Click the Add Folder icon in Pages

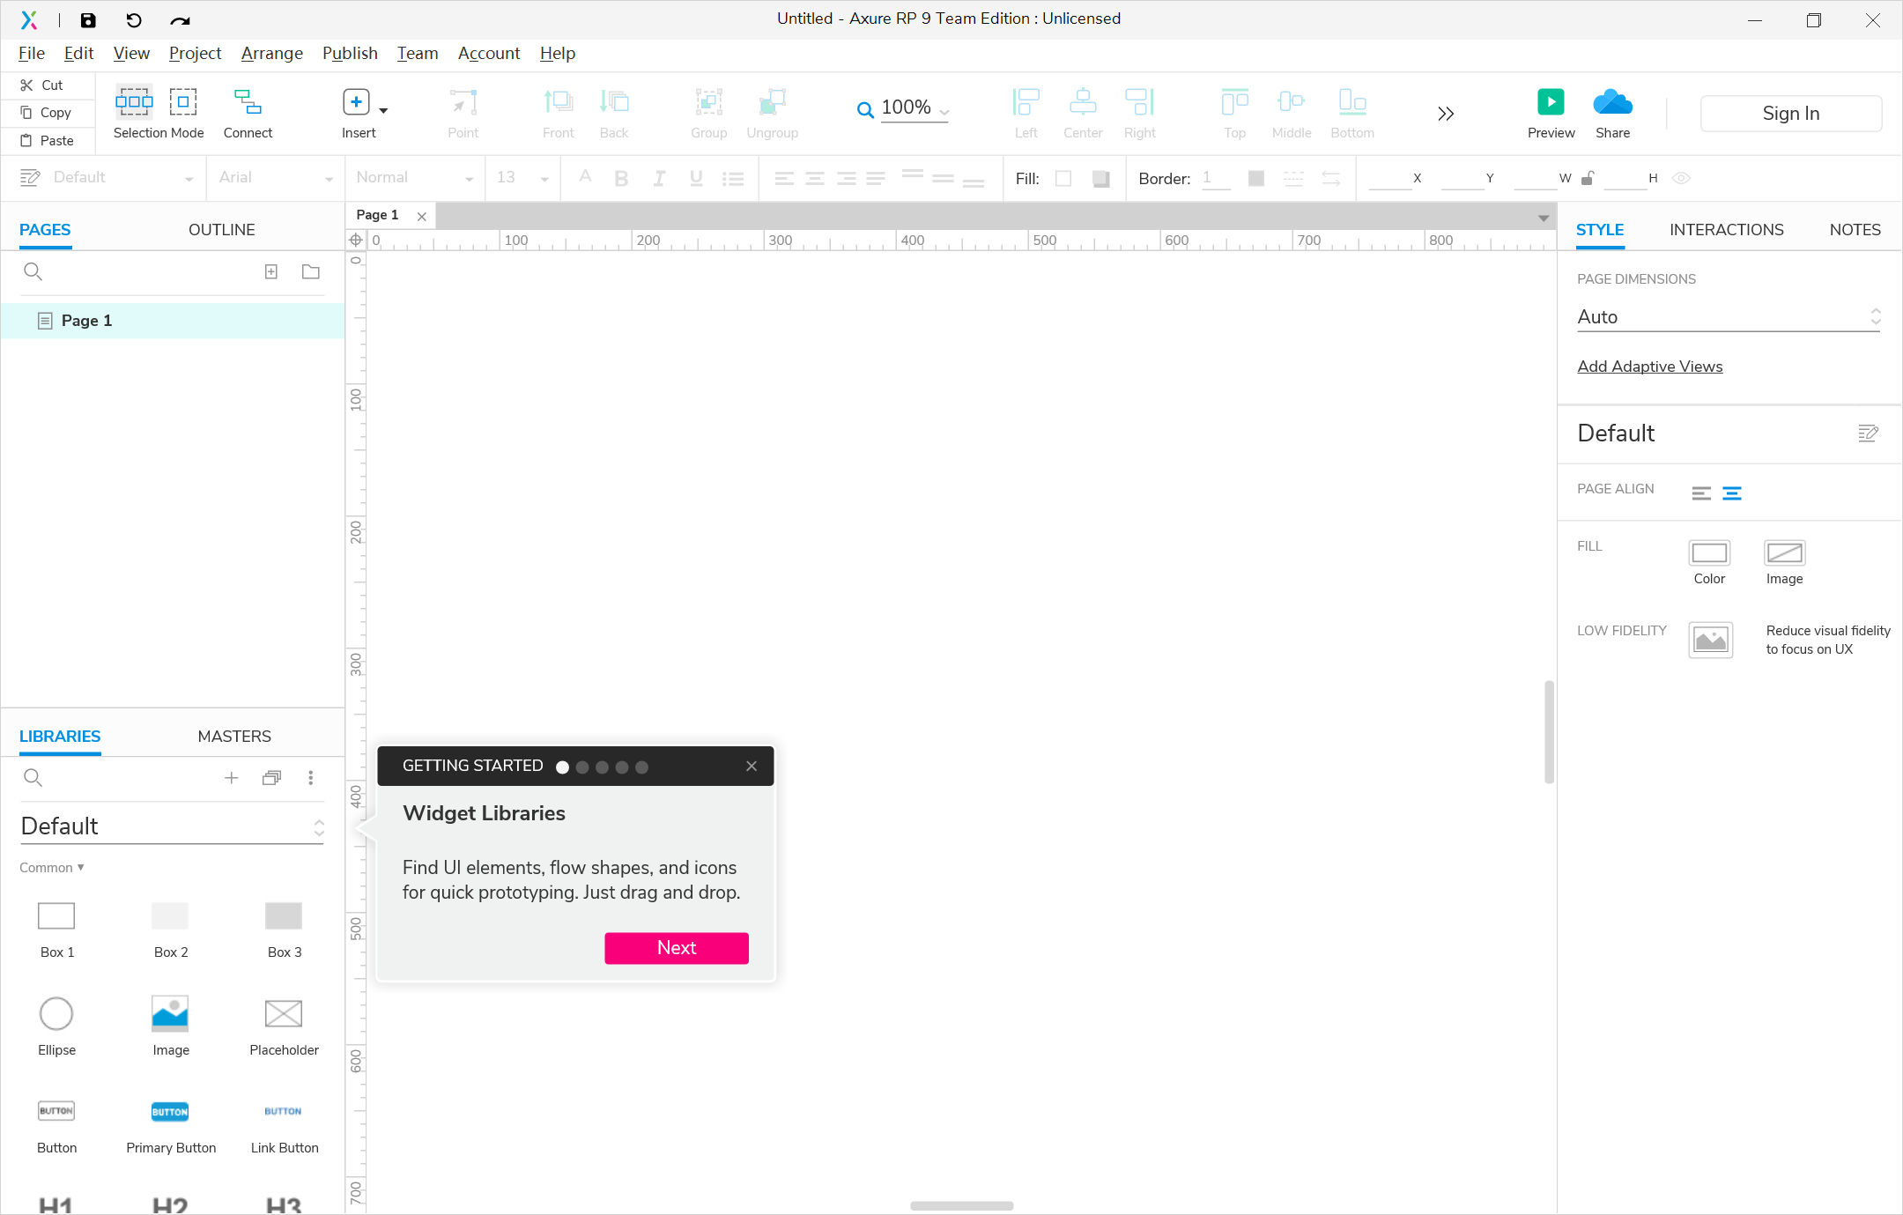311,271
